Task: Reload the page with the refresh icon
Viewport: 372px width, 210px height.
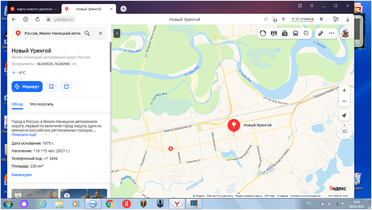Action: (x=38, y=19)
